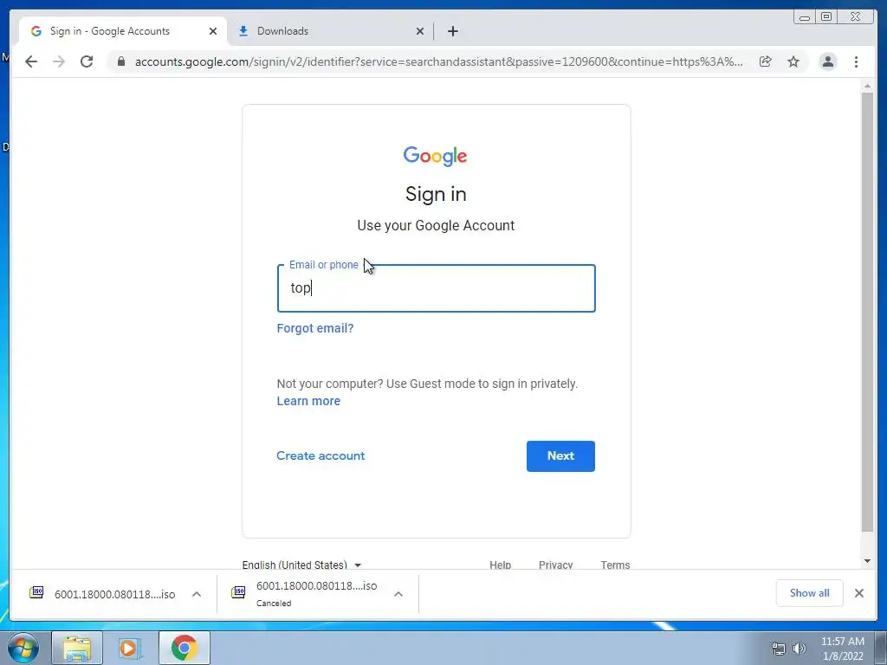Image resolution: width=887 pixels, height=665 pixels.
Task: Click the Chrome taskbar icon
Action: point(184,648)
